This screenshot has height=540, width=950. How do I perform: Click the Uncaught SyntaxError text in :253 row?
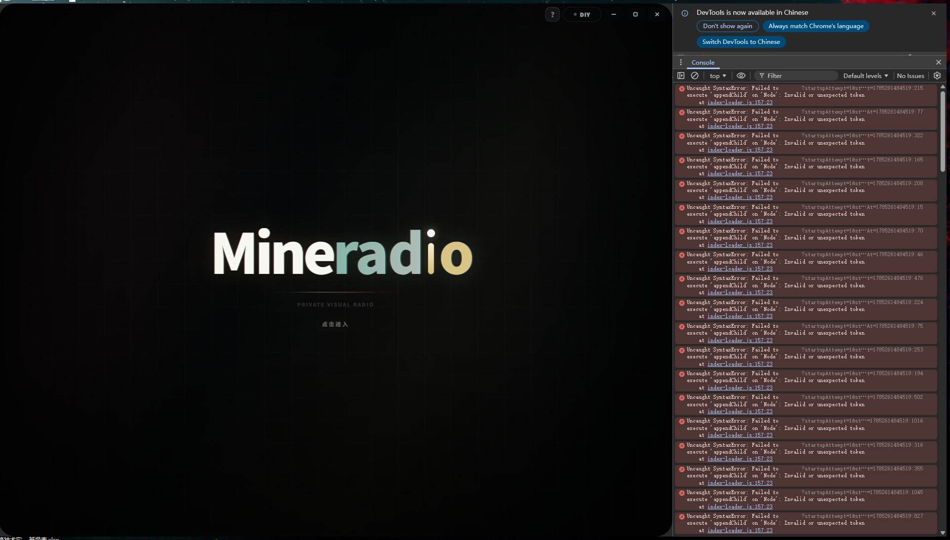tap(716, 350)
